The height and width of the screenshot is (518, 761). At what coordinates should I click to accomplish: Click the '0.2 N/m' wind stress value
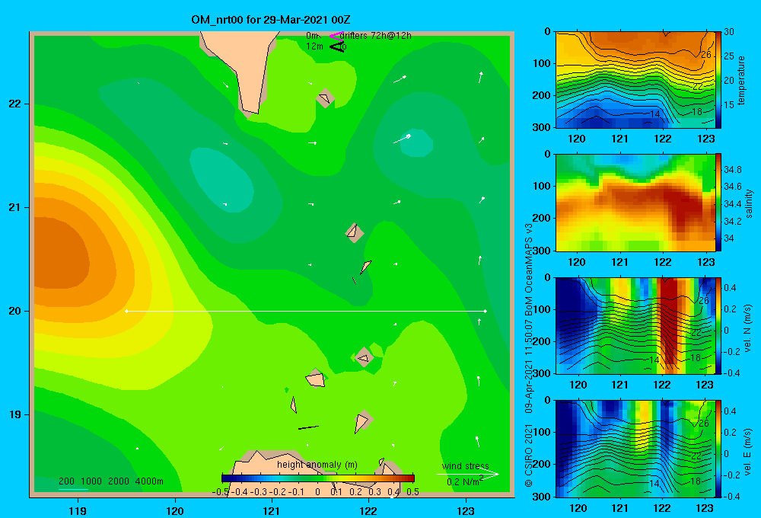point(464,481)
